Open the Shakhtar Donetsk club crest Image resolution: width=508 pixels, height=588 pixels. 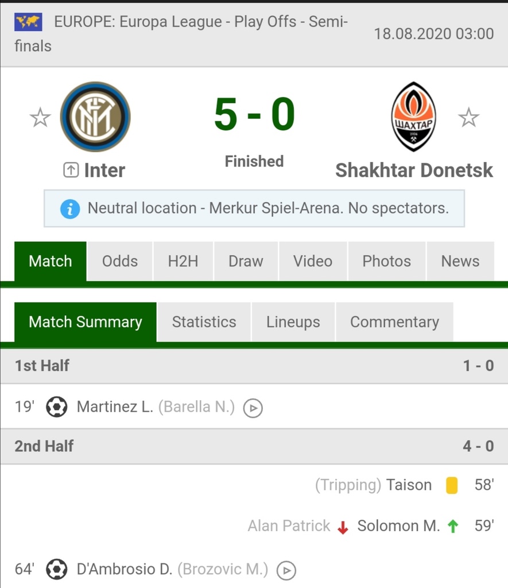[413, 117]
